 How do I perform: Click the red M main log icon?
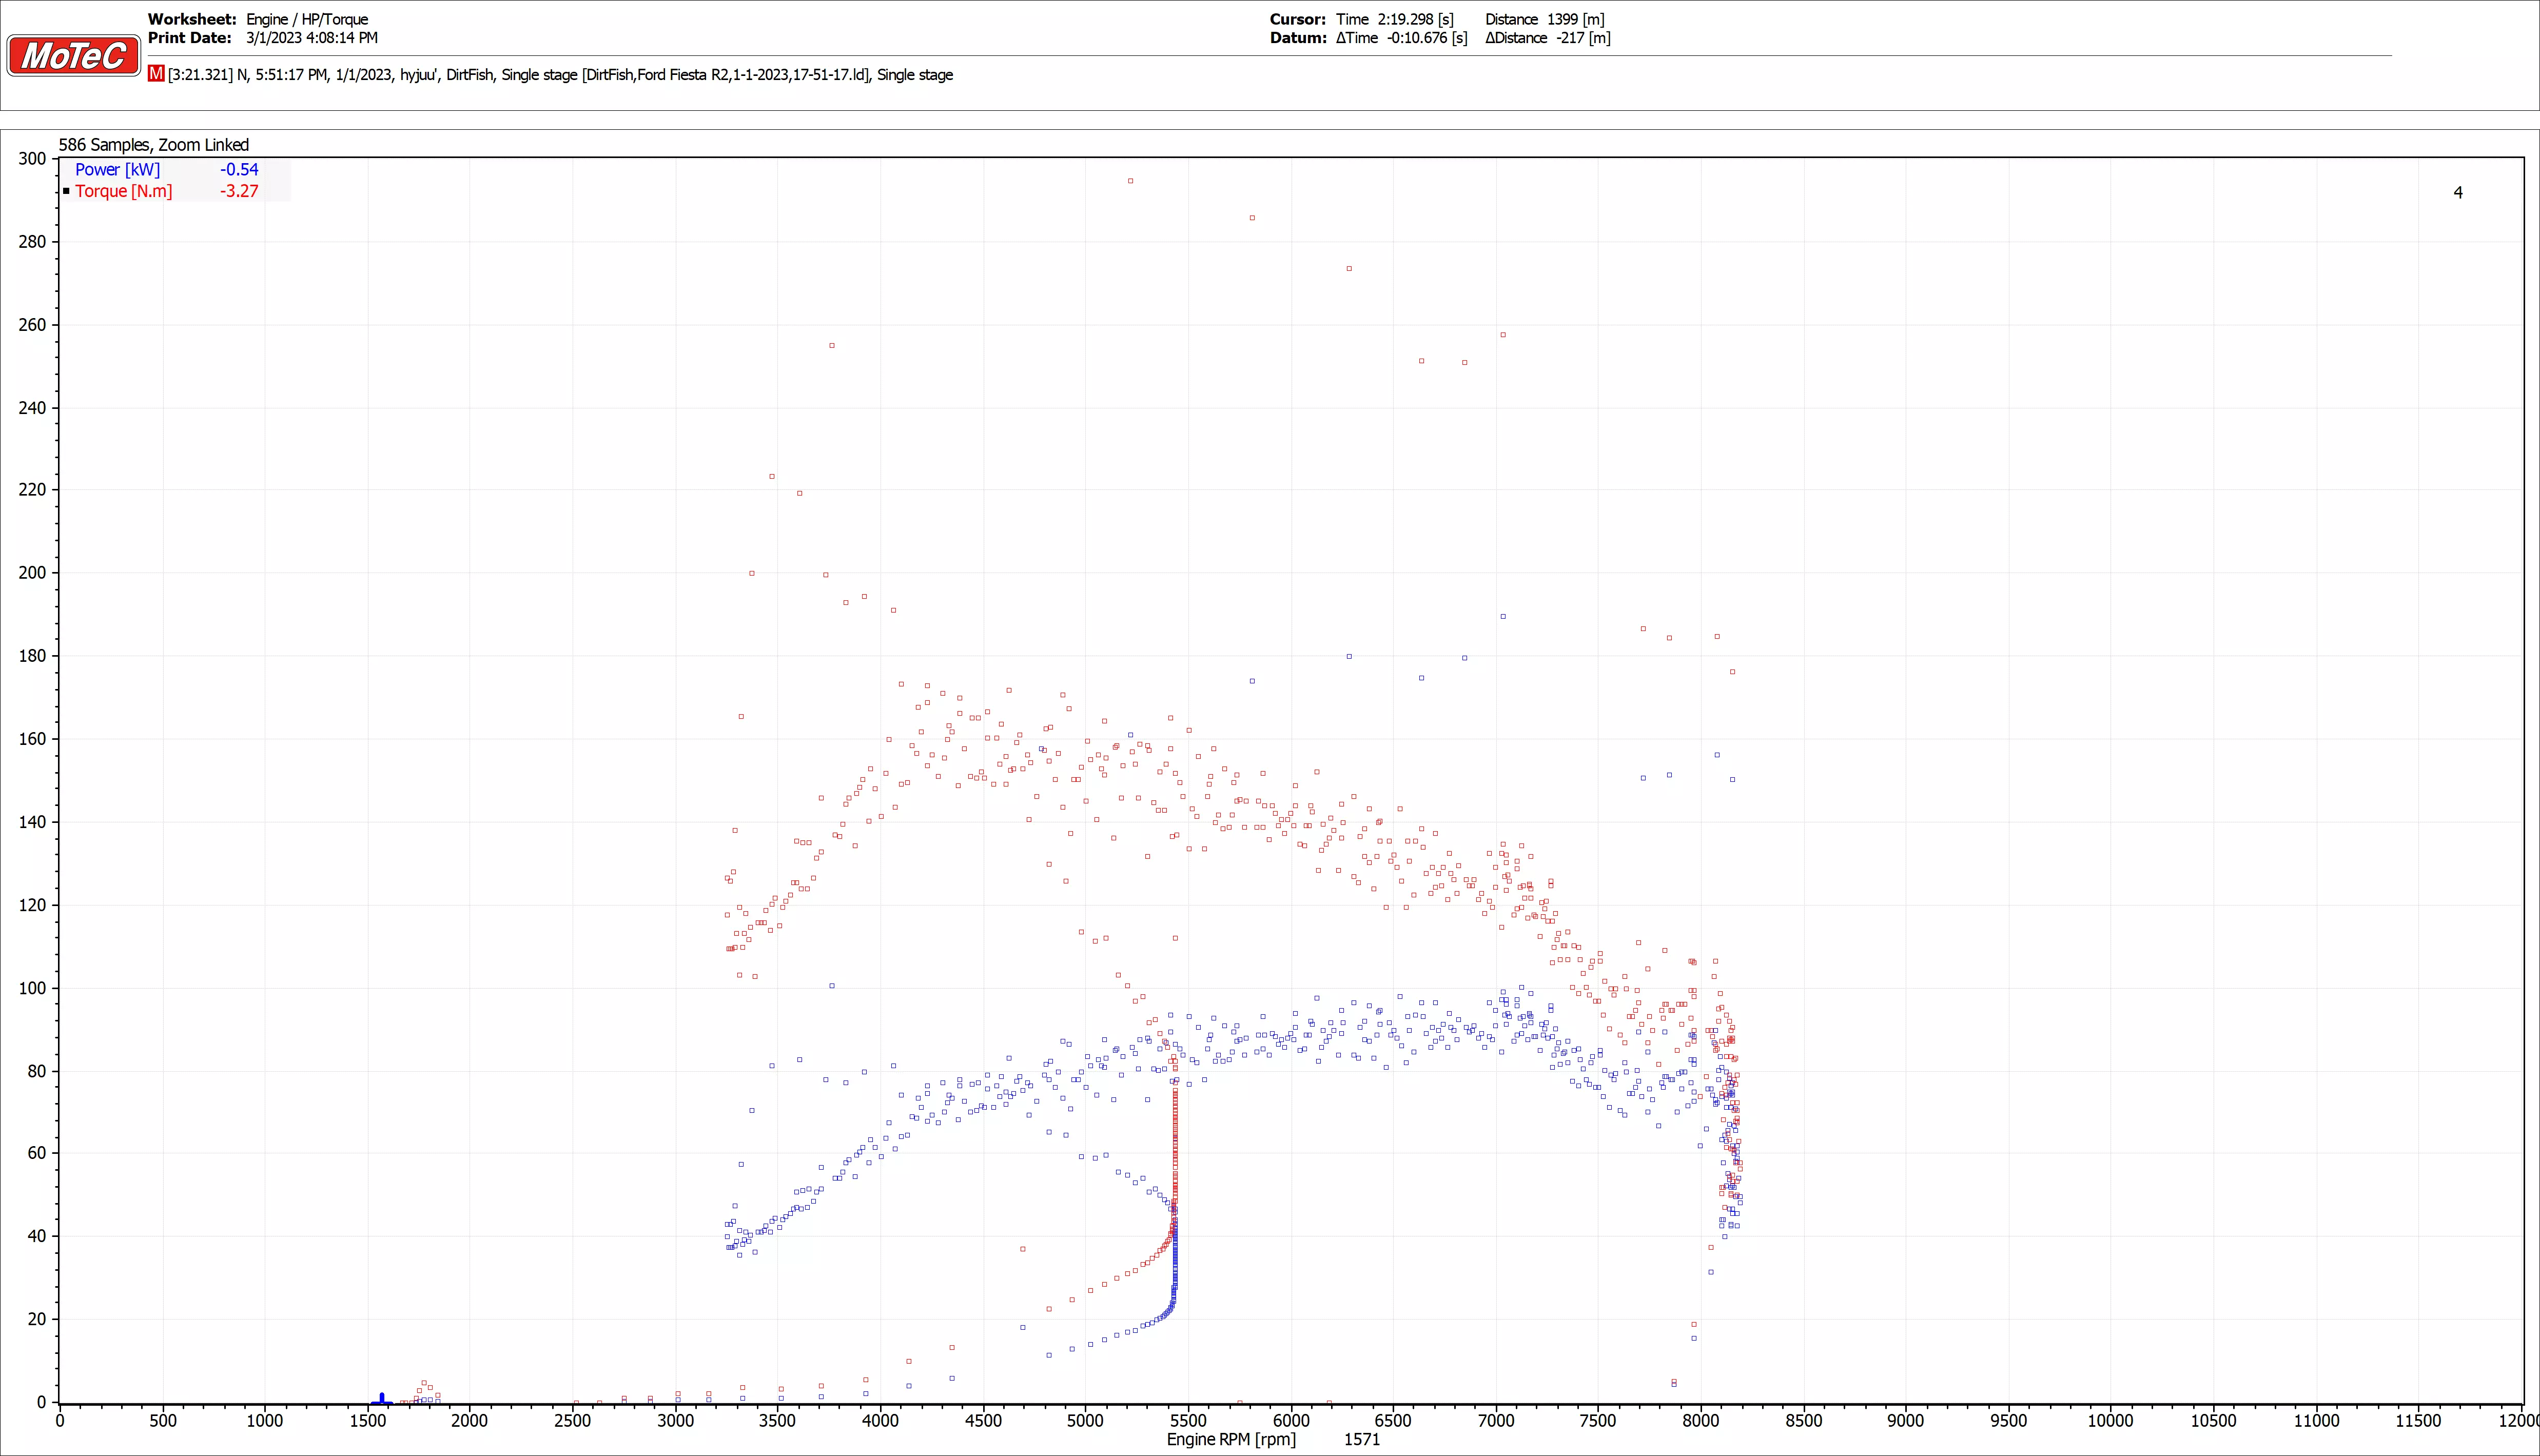(x=156, y=74)
